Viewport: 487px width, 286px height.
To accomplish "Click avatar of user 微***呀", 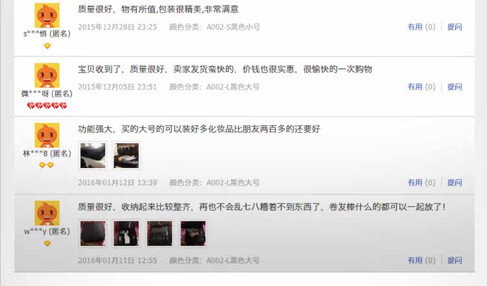I will pyautogui.click(x=47, y=75).
